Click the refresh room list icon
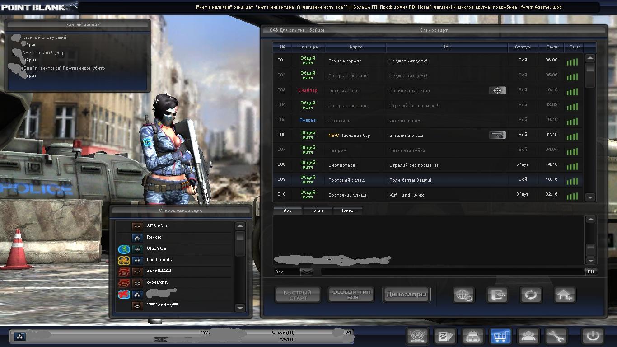The image size is (617, 347). [x=531, y=295]
